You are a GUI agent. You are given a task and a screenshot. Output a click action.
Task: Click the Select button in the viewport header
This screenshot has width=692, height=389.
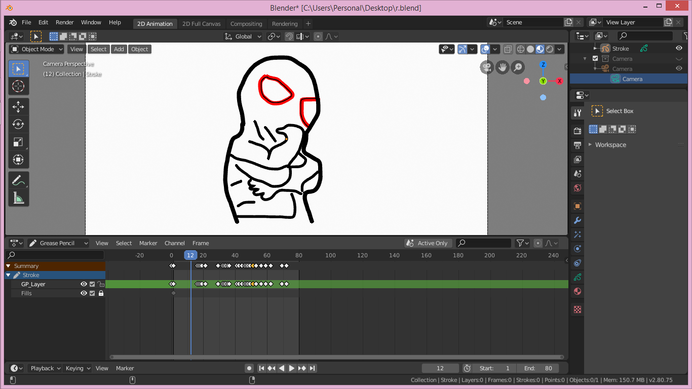click(98, 49)
